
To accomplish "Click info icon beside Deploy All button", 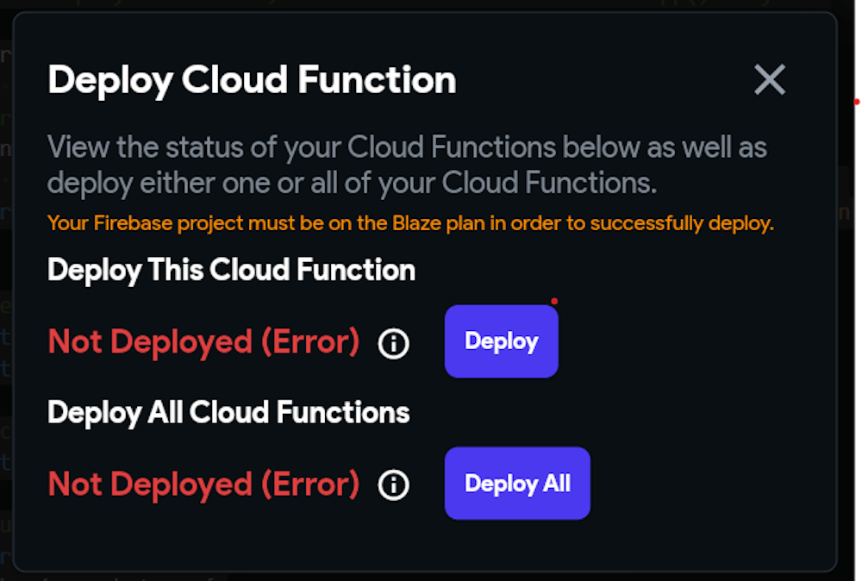I will point(394,485).
